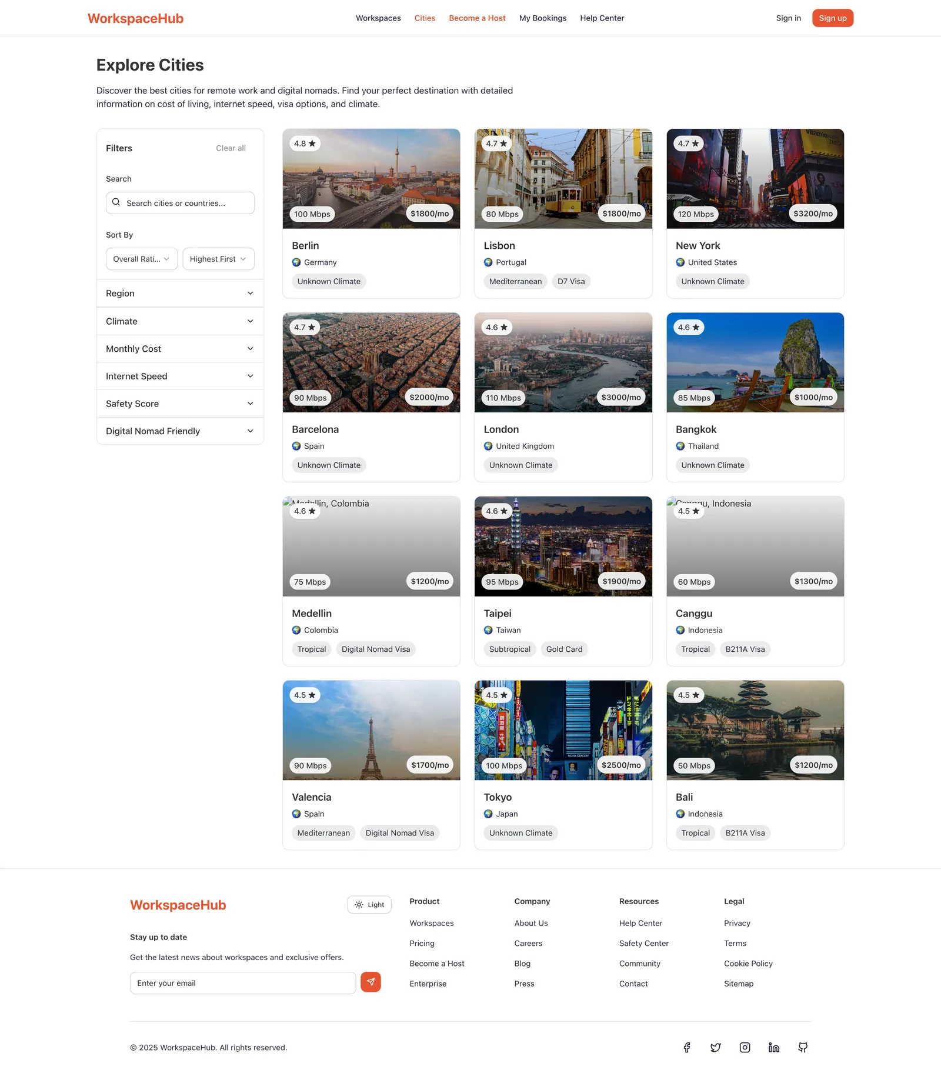Expand the Region filter section
Screen dimensions: 941x1073
[x=180, y=294]
